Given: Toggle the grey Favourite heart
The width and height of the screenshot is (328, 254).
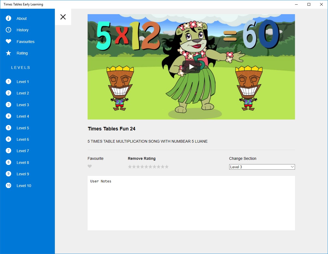Looking at the screenshot, I should pyautogui.click(x=90, y=166).
